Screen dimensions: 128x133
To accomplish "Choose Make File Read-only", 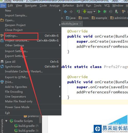I will [31, 101].
